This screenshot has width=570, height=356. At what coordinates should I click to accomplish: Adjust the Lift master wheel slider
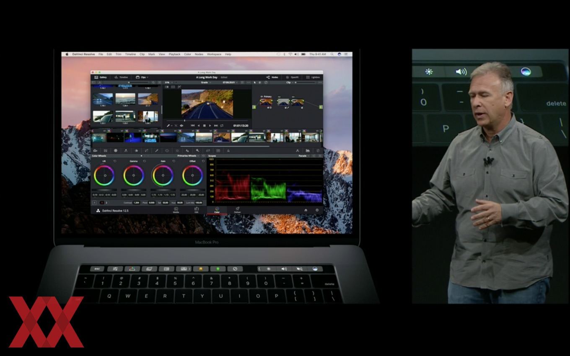(x=104, y=190)
